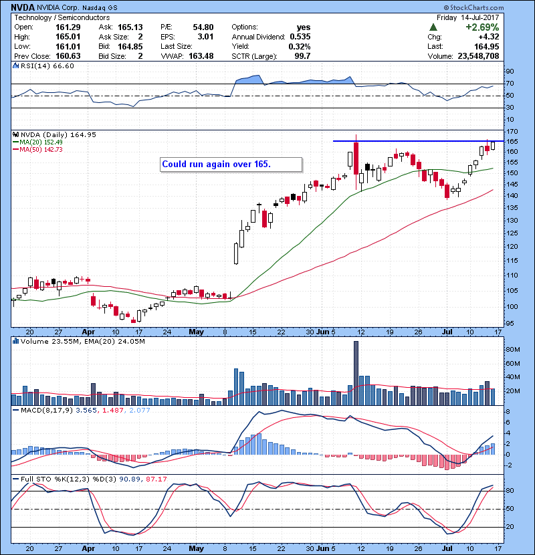
Task: Click the Chg value +4.32
Action: [x=489, y=37]
